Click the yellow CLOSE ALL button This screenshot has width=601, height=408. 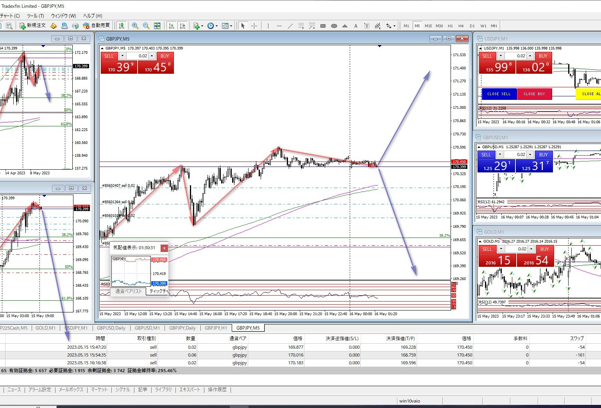click(x=589, y=94)
